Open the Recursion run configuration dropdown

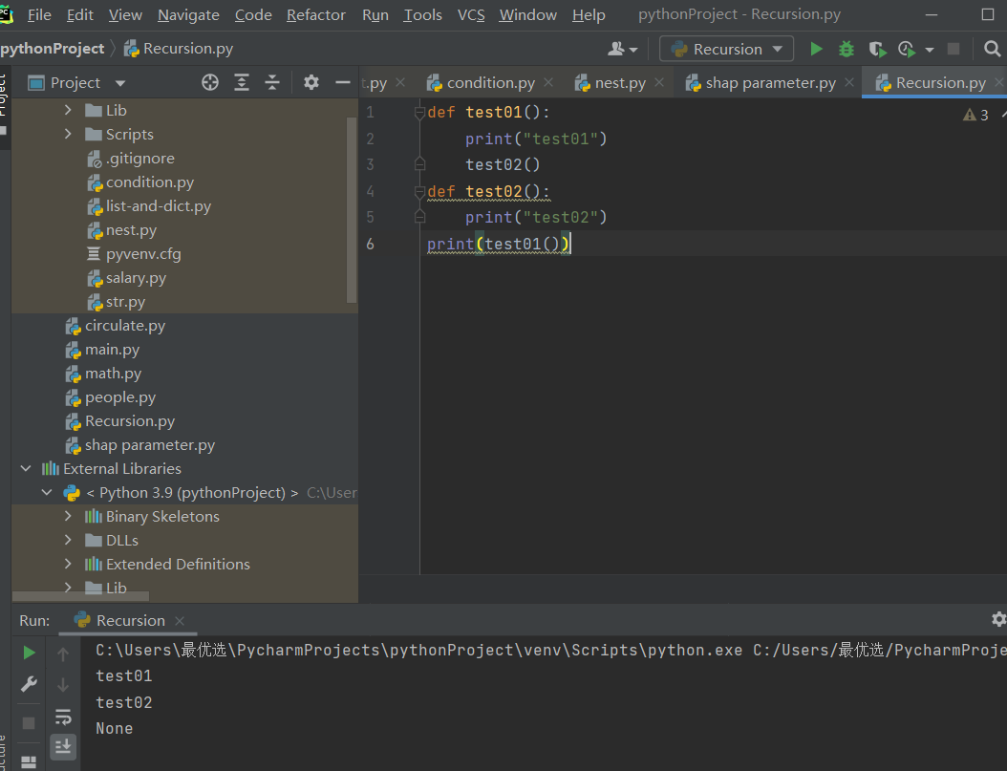726,49
